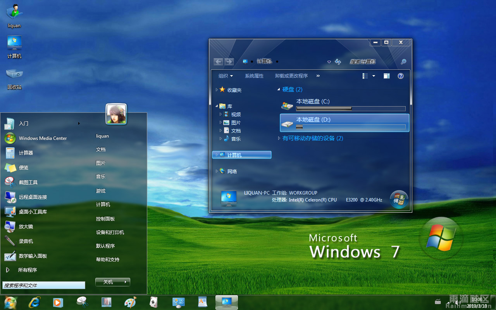Open Windows Media Center from Start menu
Viewport: 496px width, 310px height.
[x=43, y=138]
